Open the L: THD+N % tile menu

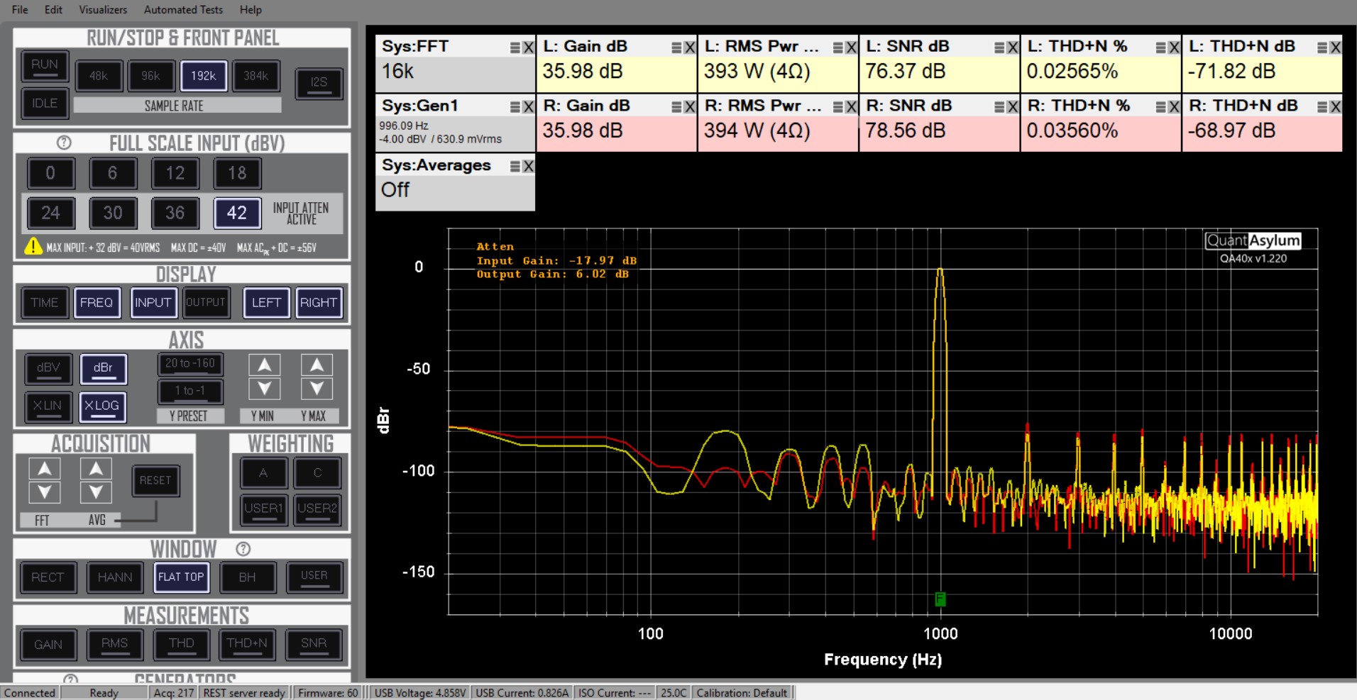pos(1161,48)
